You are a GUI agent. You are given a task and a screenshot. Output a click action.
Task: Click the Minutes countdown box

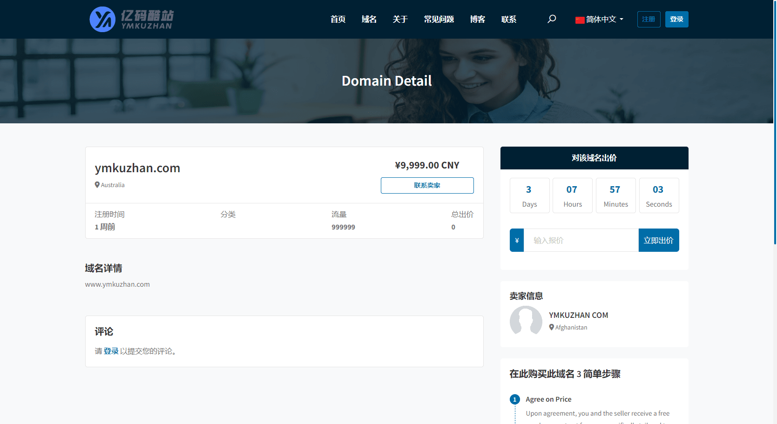[616, 195]
